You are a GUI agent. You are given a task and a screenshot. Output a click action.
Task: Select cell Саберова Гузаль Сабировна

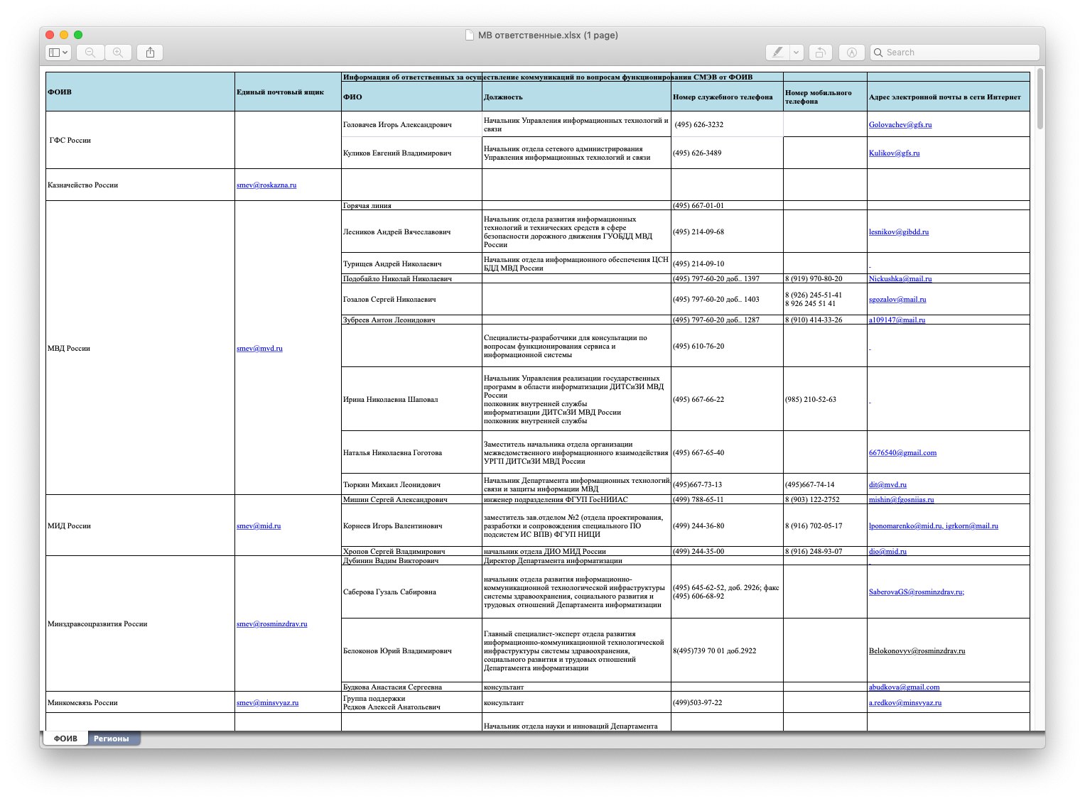(x=412, y=592)
